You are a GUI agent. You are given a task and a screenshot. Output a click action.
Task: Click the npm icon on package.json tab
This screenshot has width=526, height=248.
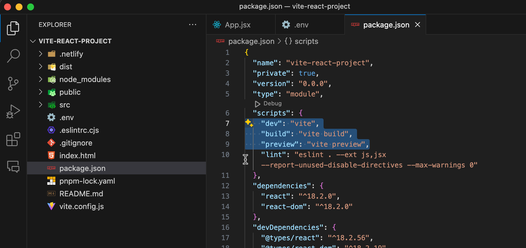point(355,25)
